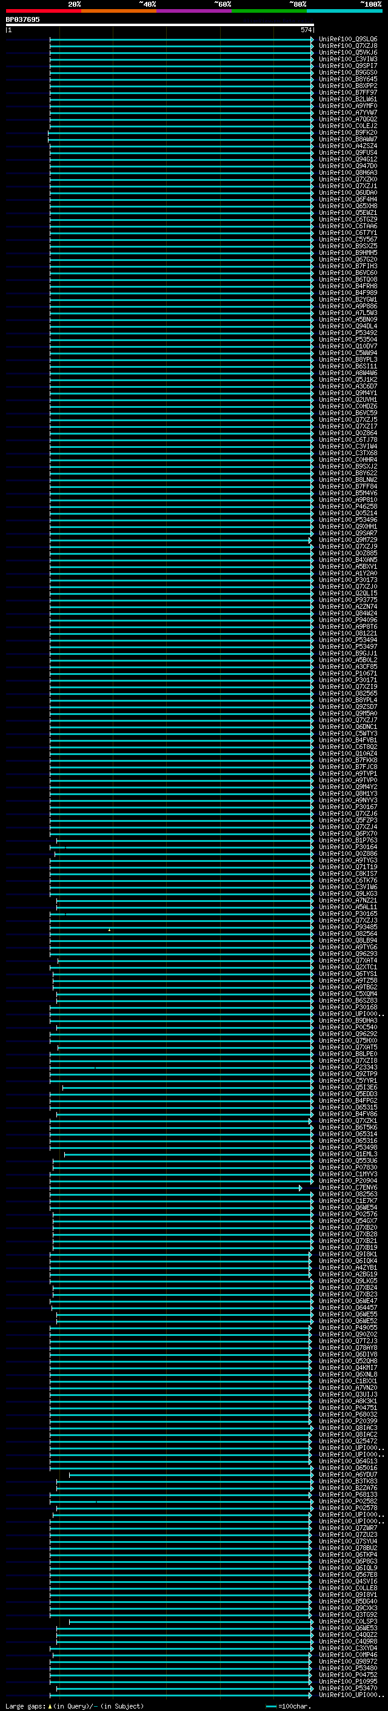
Task: Click the UniRef100_B8LNW2 hit label
Action: [x=348, y=479]
